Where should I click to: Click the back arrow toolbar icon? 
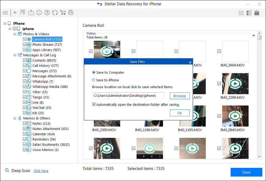(15, 13)
